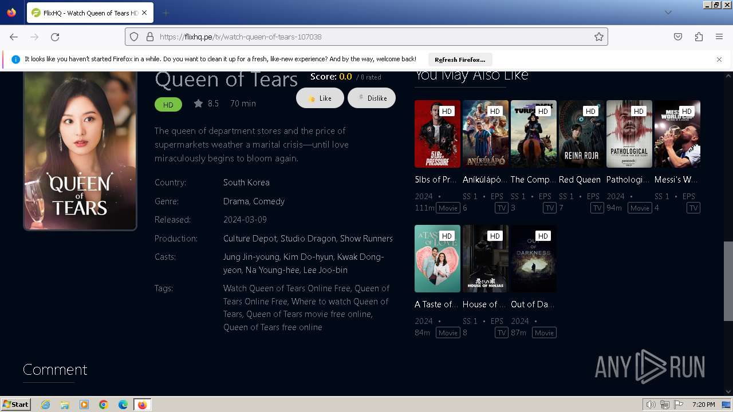The height and width of the screenshot is (412, 733).
Task: Open the Extensions puzzle icon
Action: (699, 37)
